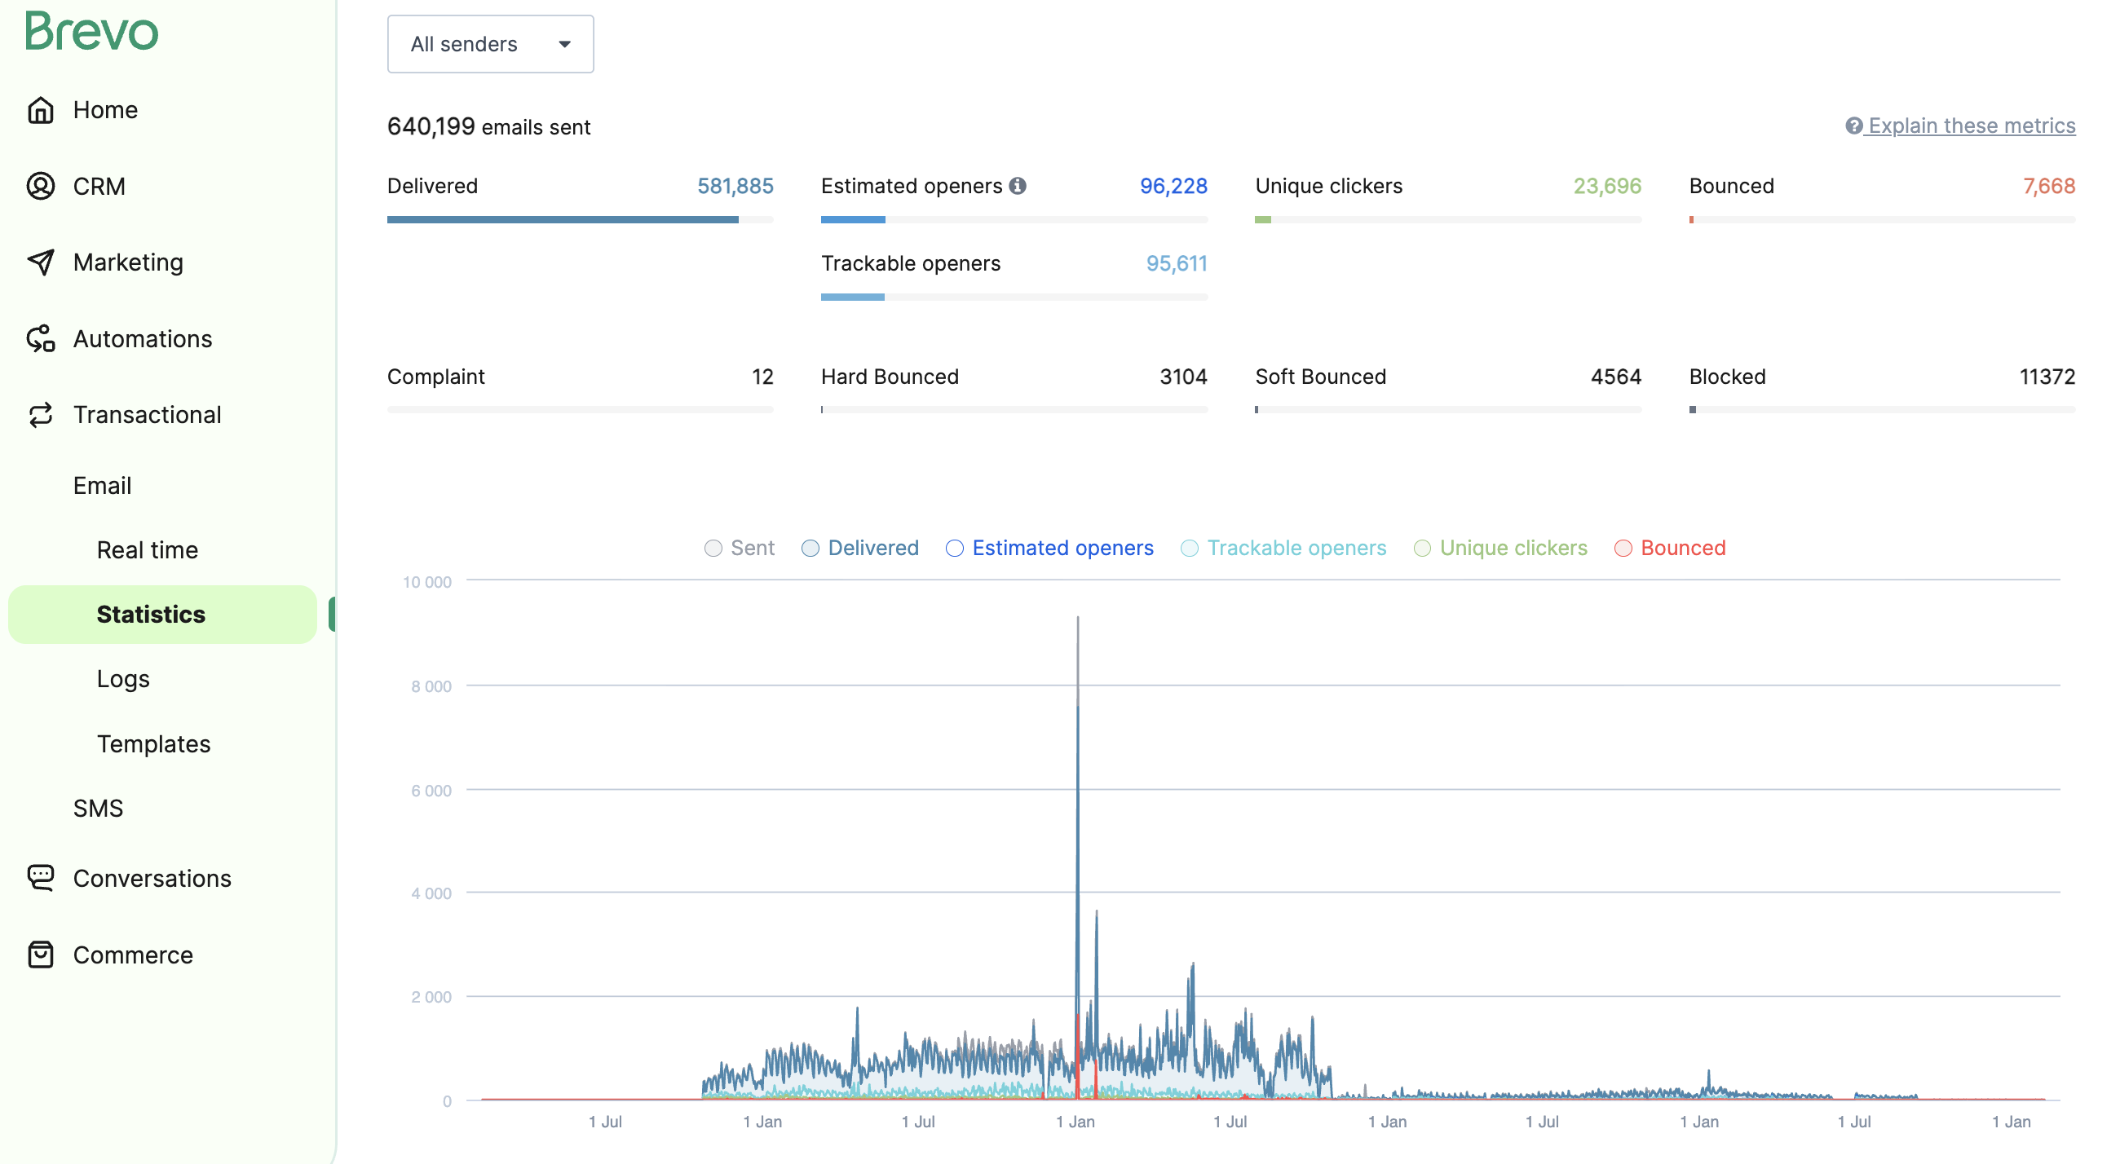This screenshot has height=1164, width=2120.
Task: Open the Templates page
Action: [x=153, y=743]
